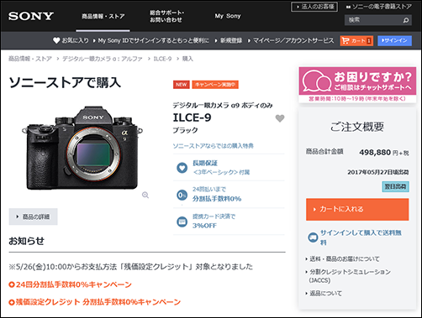Click the 498,880 price value
Screen dimensions: 422x318
coord(375,153)
